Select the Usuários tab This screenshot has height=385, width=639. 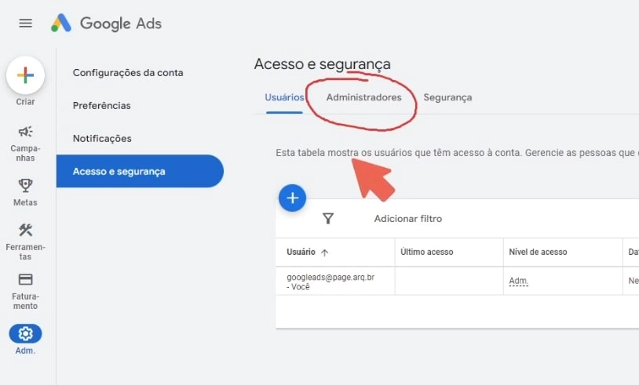284,97
